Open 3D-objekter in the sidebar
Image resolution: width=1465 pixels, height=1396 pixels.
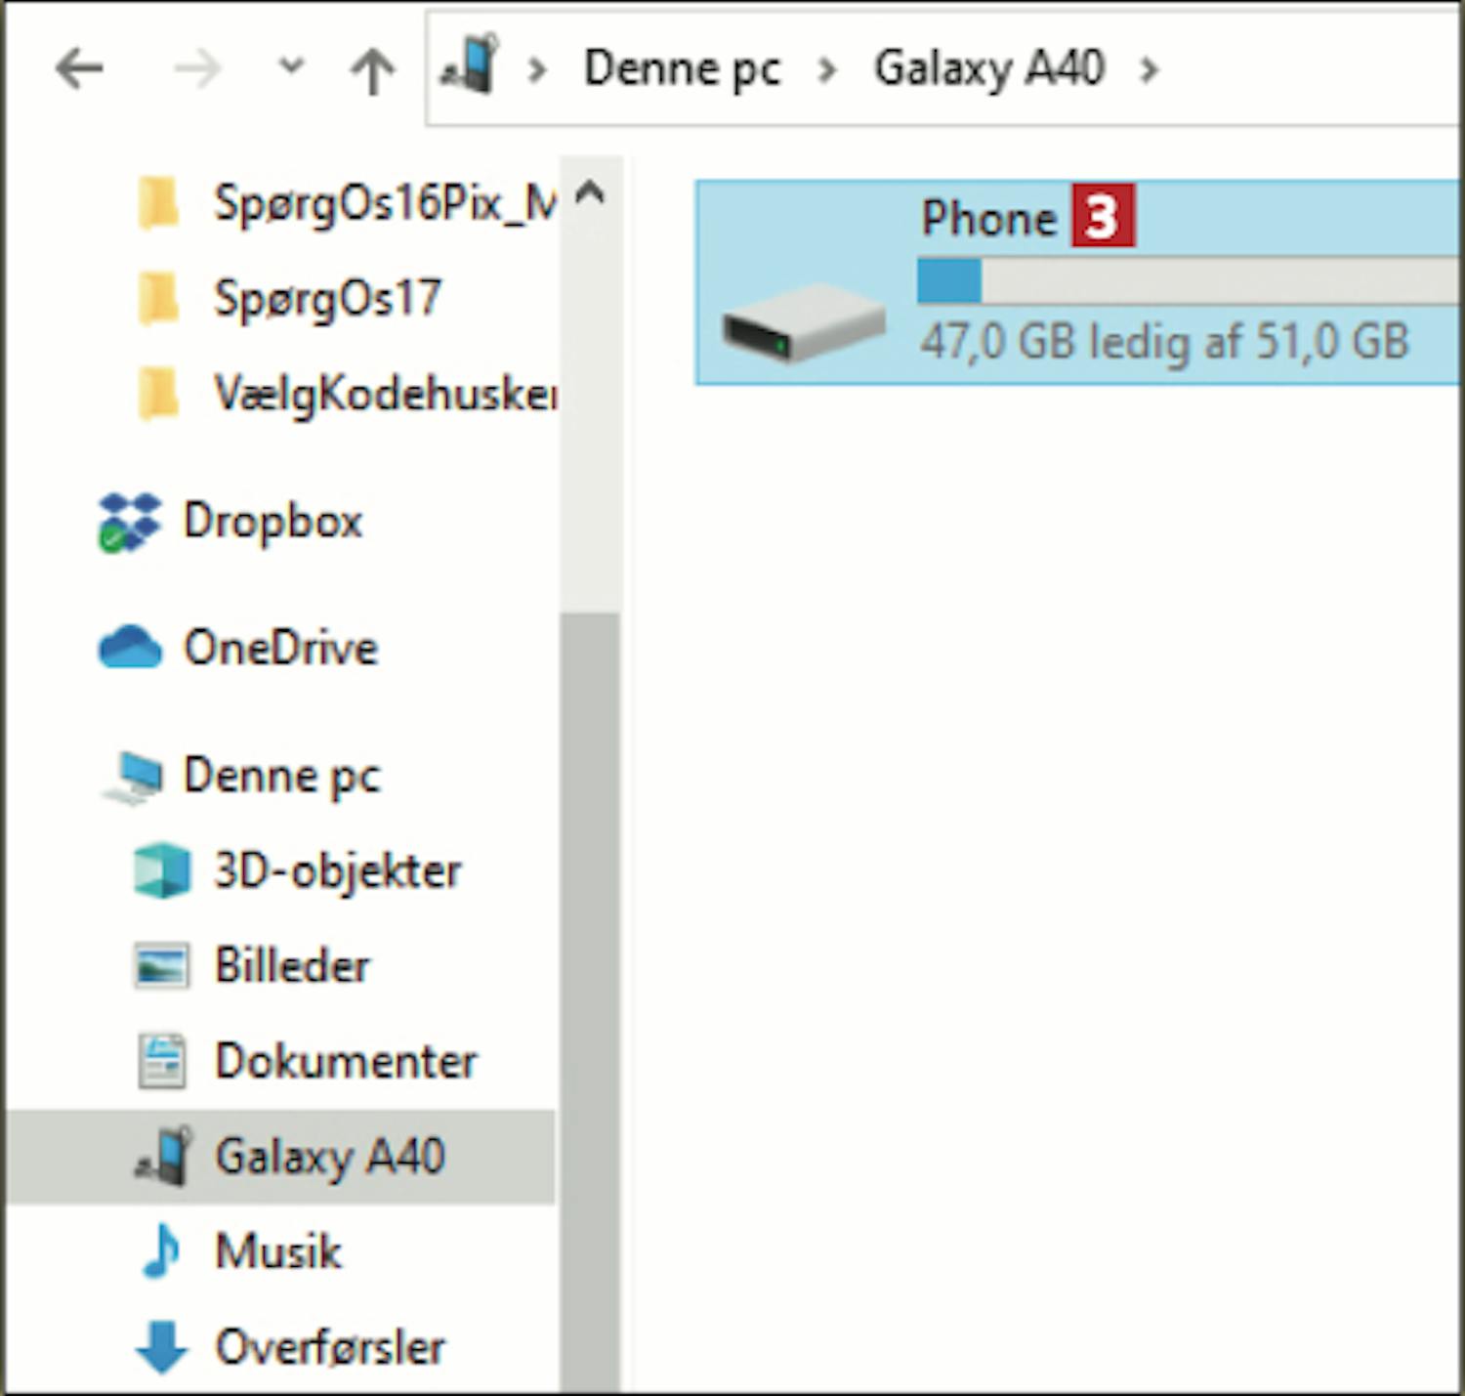pyautogui.click(x=337, y=870)
